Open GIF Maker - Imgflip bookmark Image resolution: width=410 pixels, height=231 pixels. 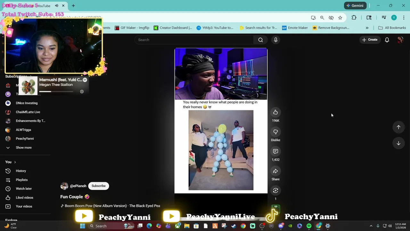click(x=132, y=28)
